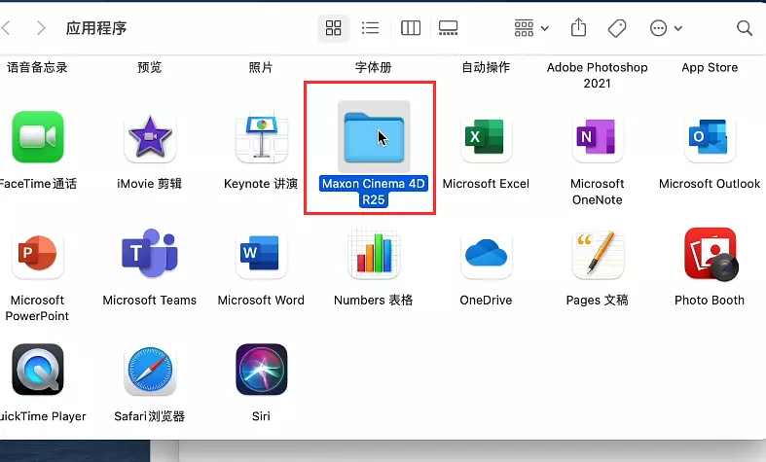Go back in Finder navigation
This screenshot has width=766, height=462.
pos(6,28)
